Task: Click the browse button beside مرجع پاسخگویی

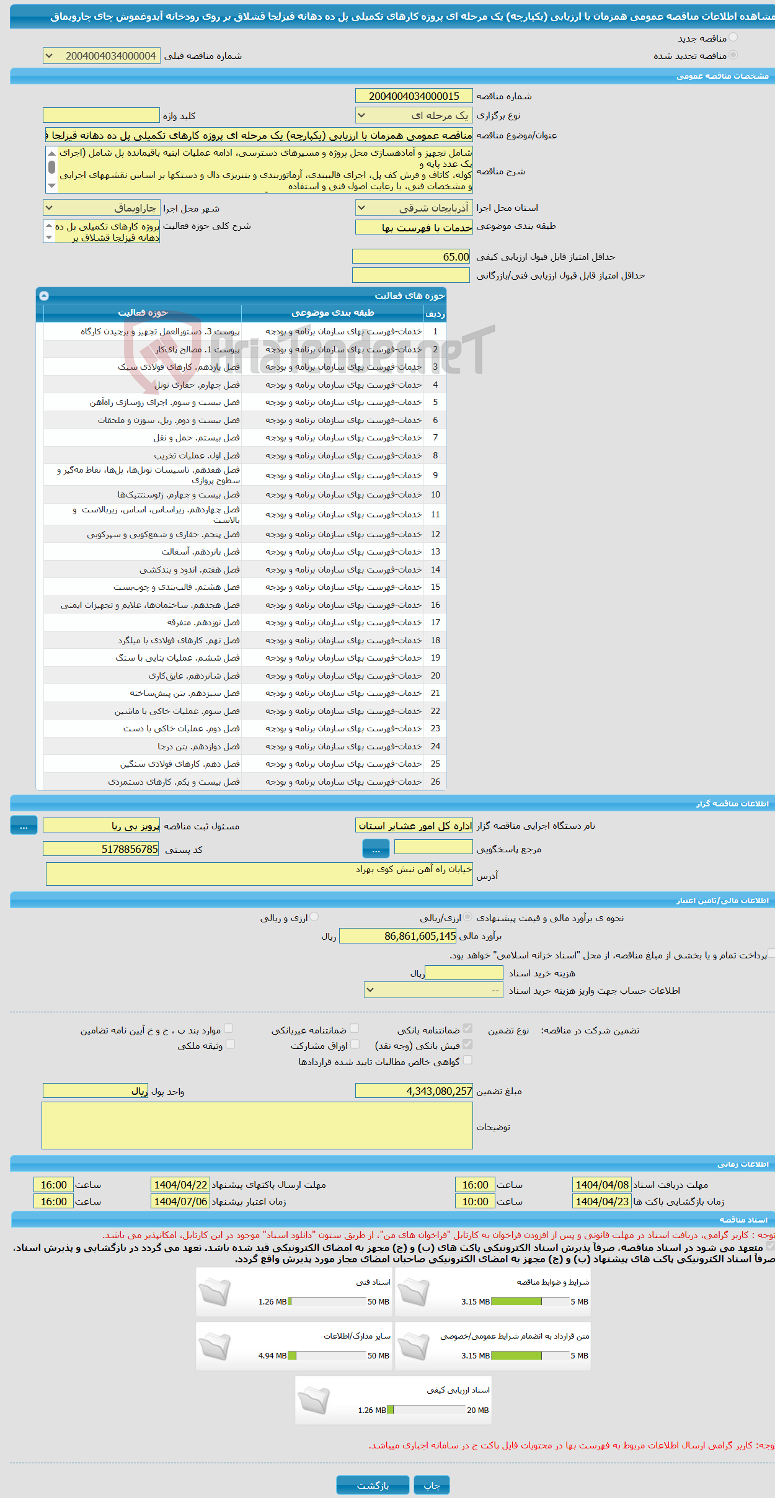Action: 376,848
